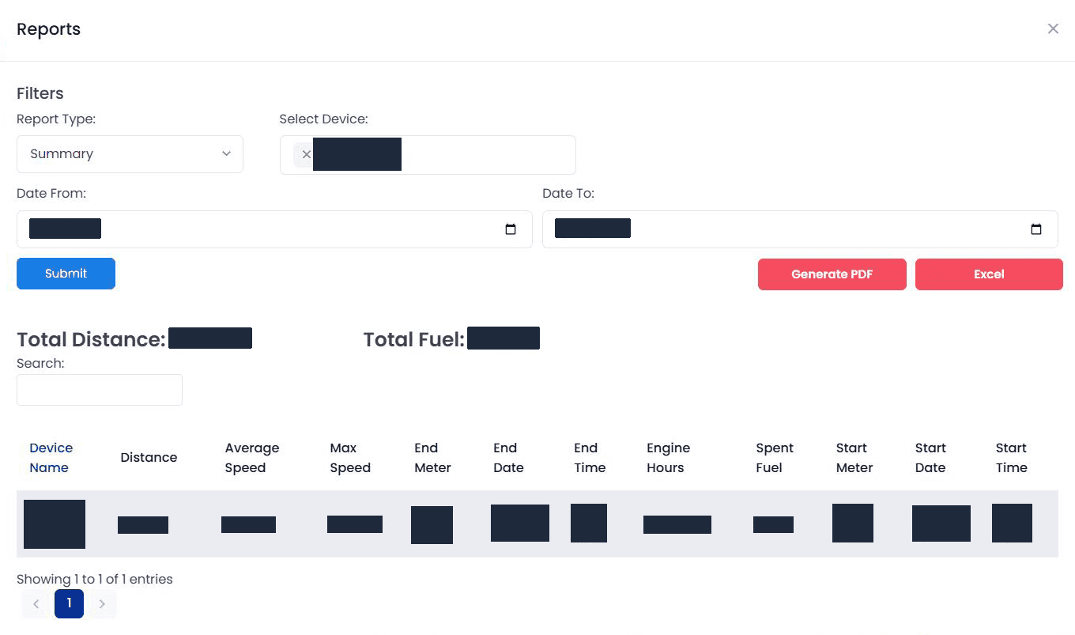The image size is (1075, 635).
Task: Sort by End Time column header
Action: tap(590, 458)
